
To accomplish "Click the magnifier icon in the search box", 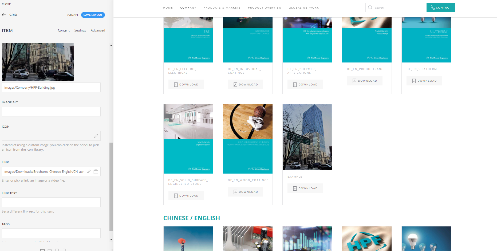I will point(370,7).
